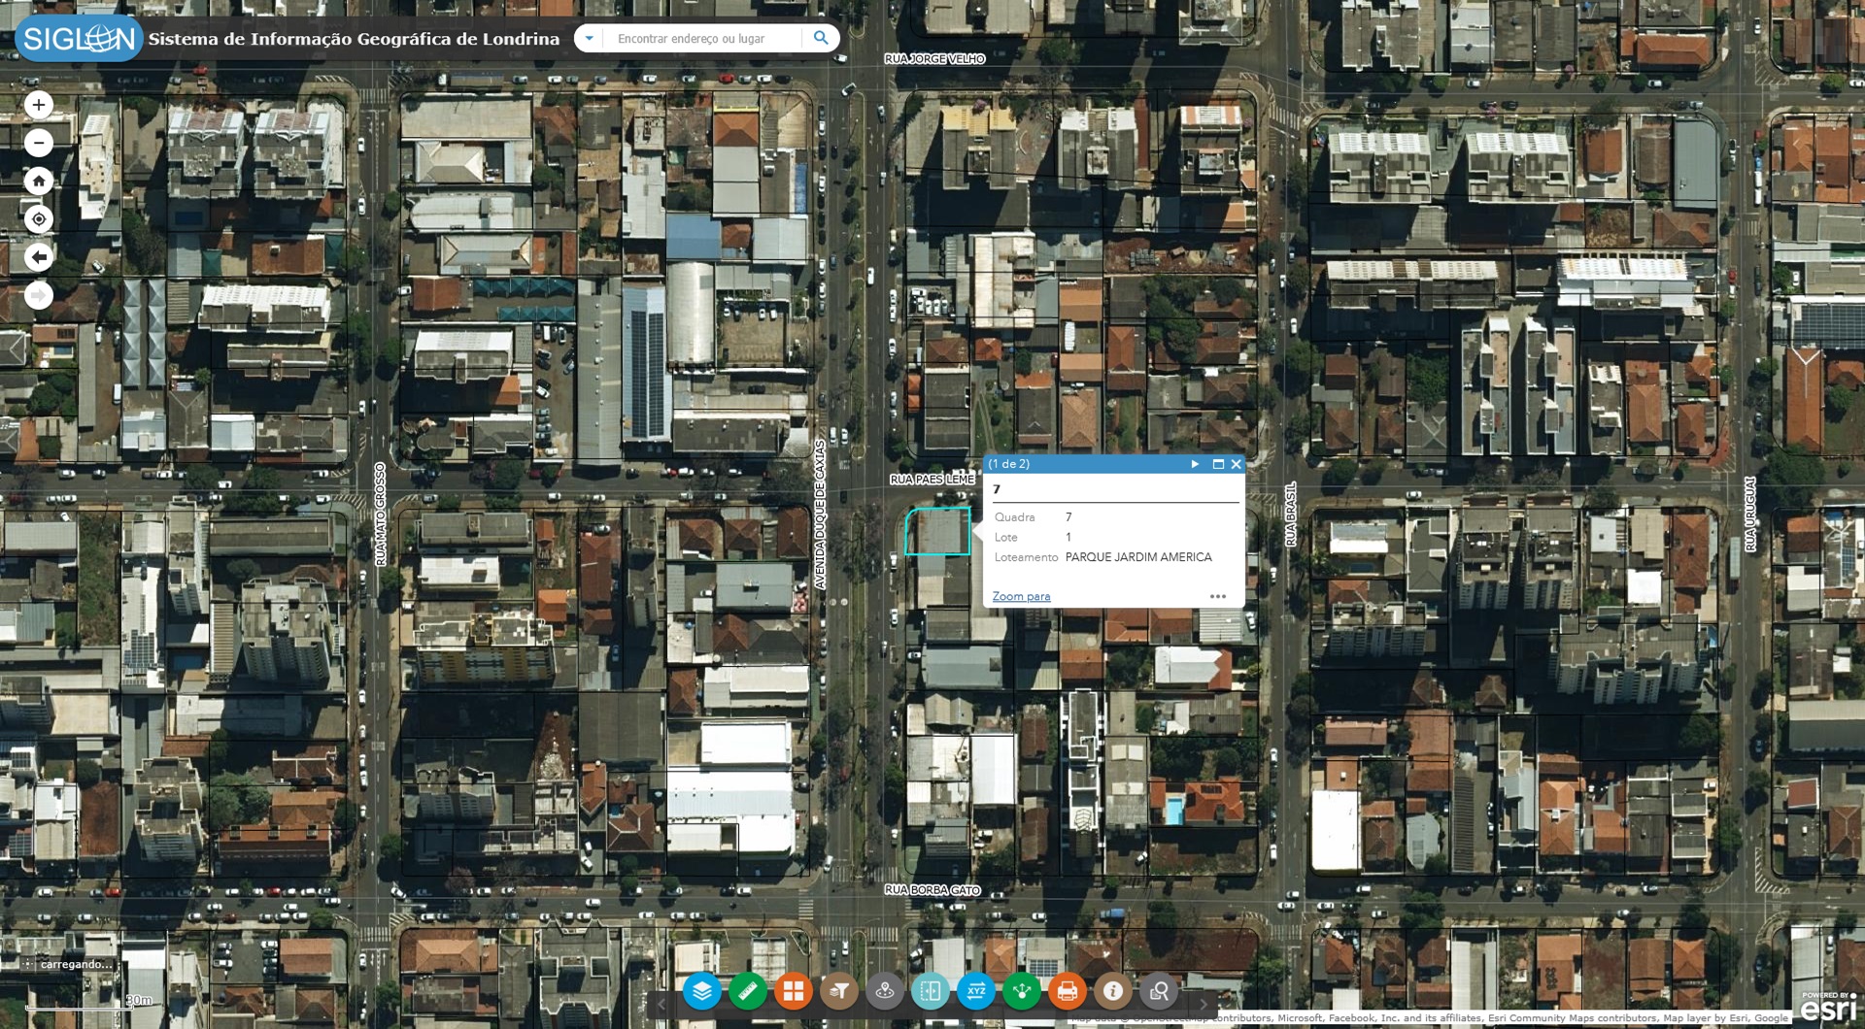Click the Quadra field label
The width and height of the screenshot is (1865, 1029).
click(1014, 517)
